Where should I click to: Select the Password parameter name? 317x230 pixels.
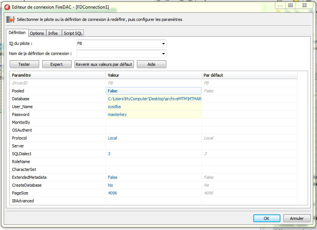point(21,114)
